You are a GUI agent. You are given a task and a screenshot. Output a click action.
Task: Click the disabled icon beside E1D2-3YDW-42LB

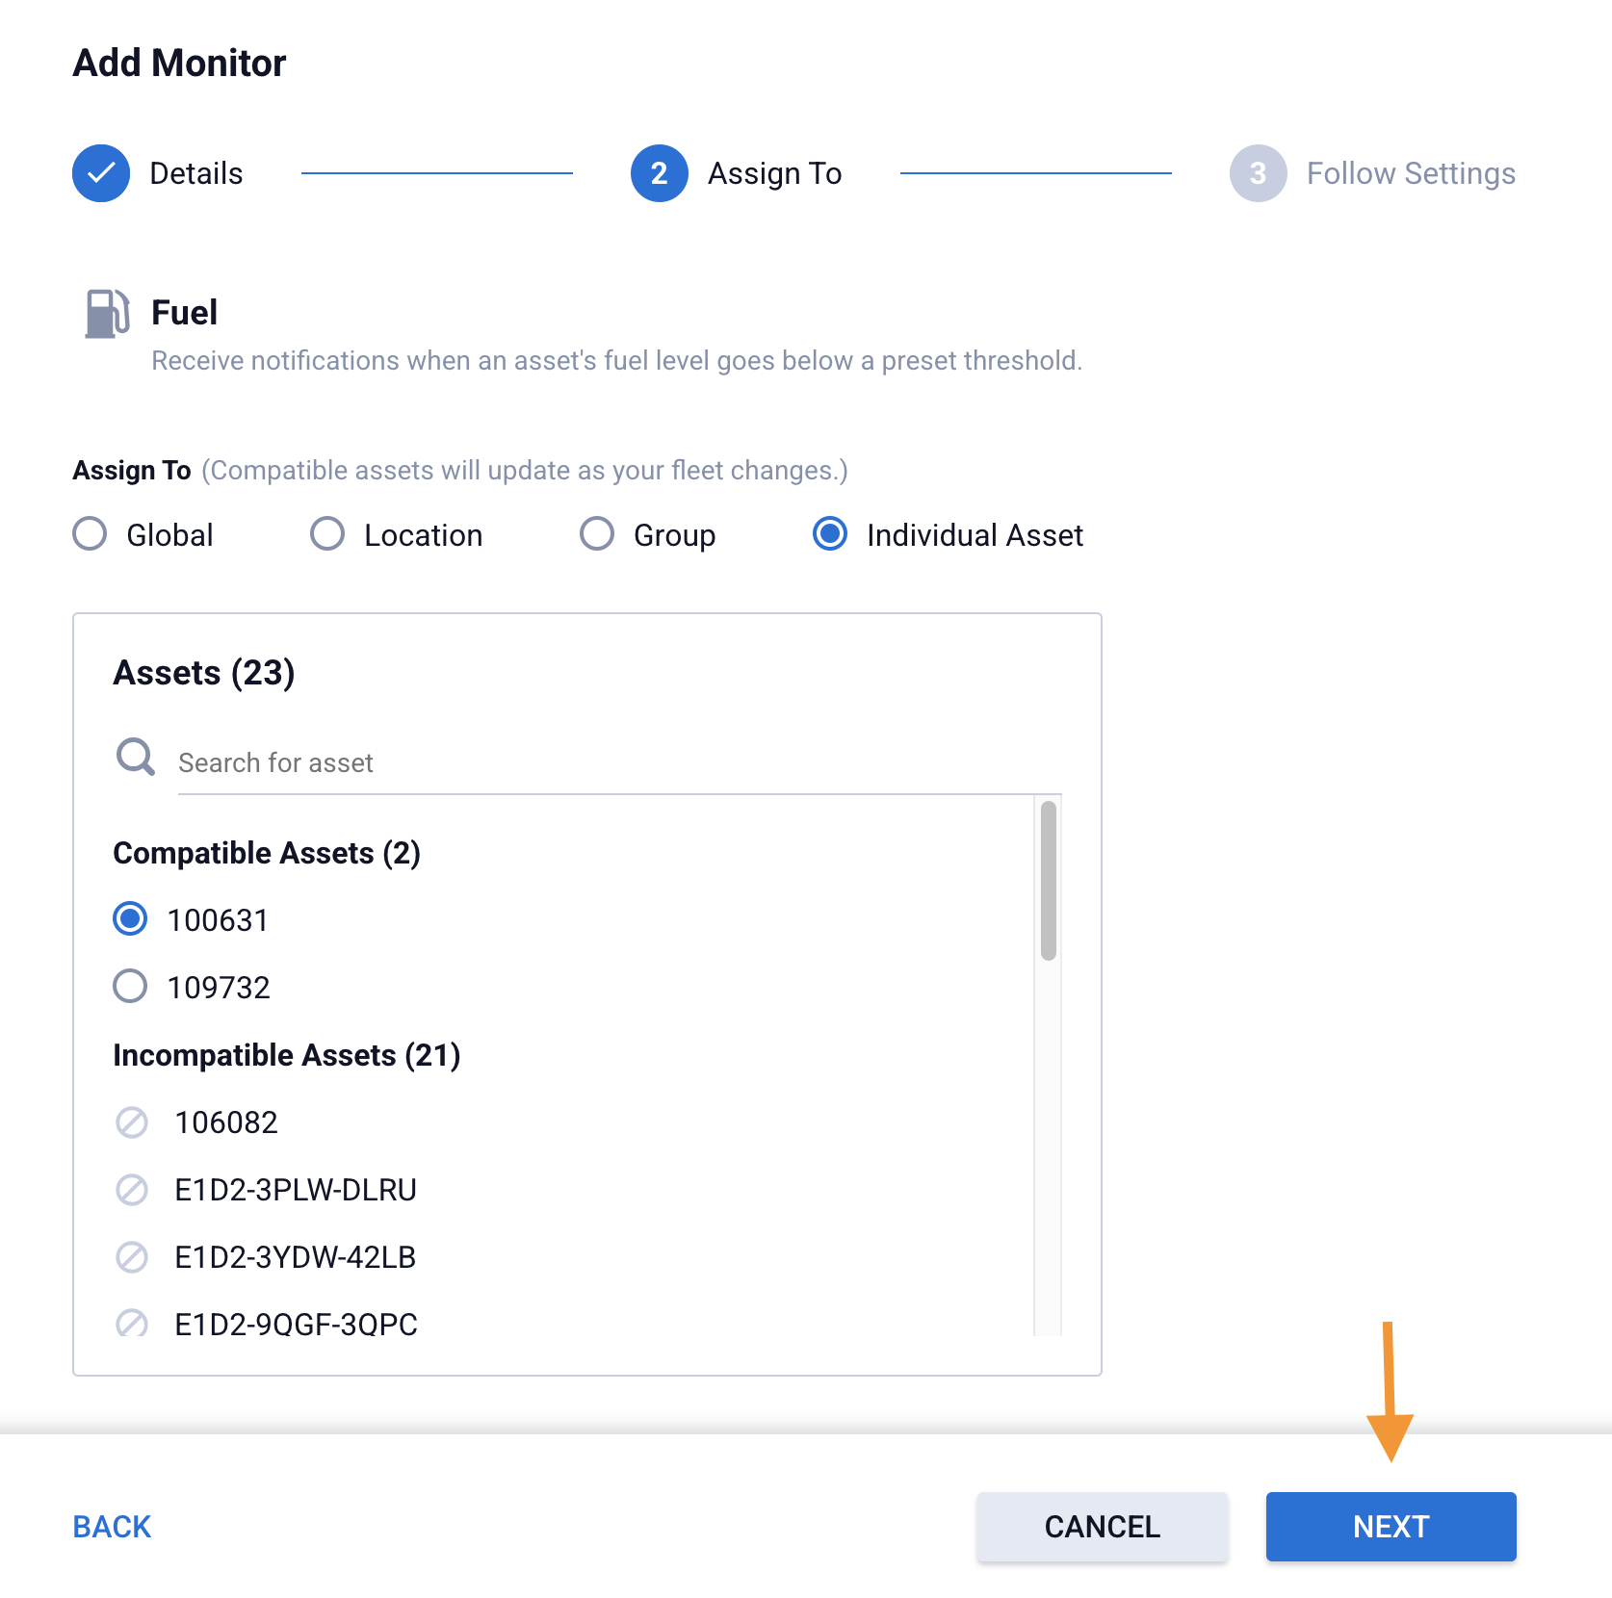coord(132,1257)
